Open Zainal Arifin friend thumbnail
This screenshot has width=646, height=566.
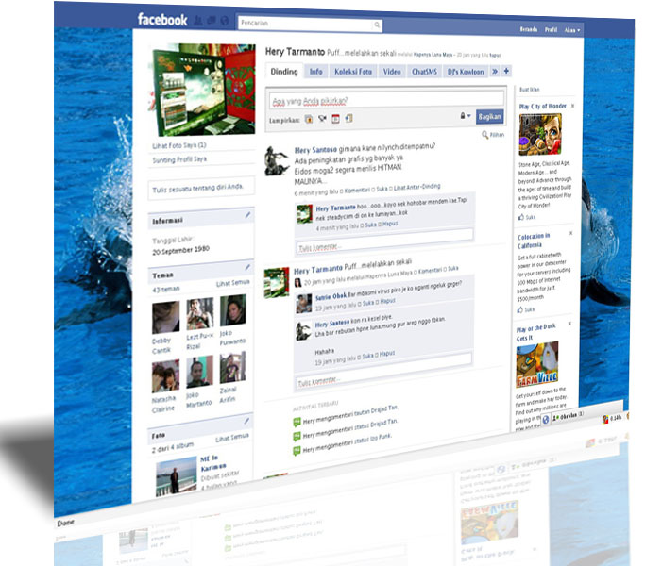point(232,368)
